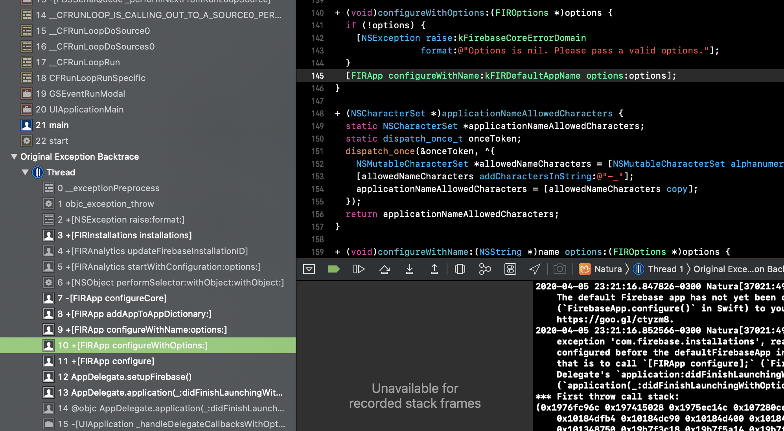Click the https://goo.gl/ctyzm8 console link
This screenshot has height=431, width=784.
point(615,319)
